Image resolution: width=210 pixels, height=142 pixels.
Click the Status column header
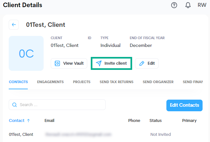click(155, 121)
